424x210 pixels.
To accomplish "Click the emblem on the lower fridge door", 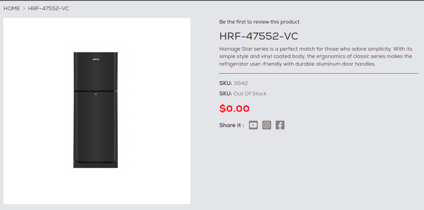I will [x=96, y=94].
